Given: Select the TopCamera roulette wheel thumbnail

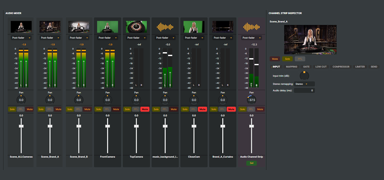Looking at the screenshot, I should 136,27.
